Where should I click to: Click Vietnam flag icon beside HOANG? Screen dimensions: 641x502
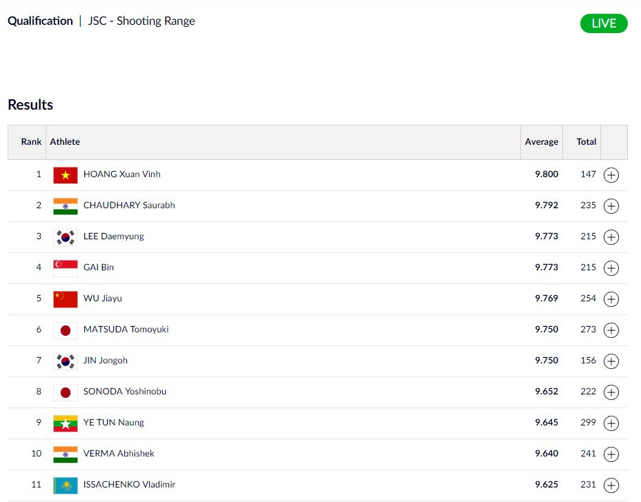coord(66,175)
